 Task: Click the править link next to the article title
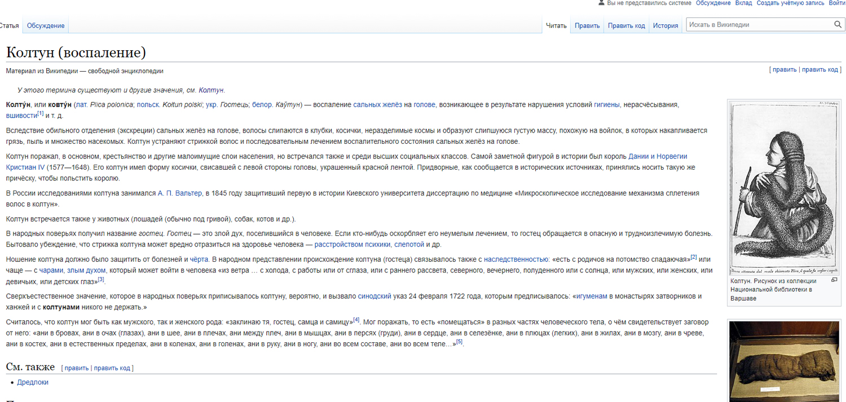click(x=785, y=69)
